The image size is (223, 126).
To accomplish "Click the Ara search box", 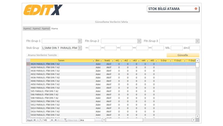I will coord(87,120).
